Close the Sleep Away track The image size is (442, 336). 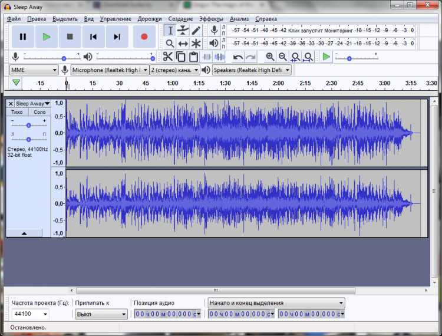11,104
